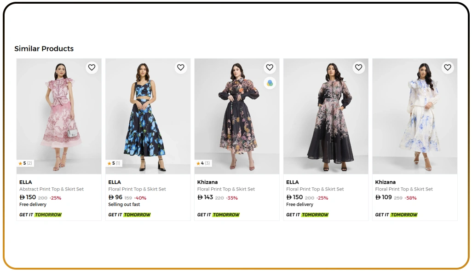
Task: Toggle favorite heart on 143 Khizana dress
Action: click(x=270, y=67)
